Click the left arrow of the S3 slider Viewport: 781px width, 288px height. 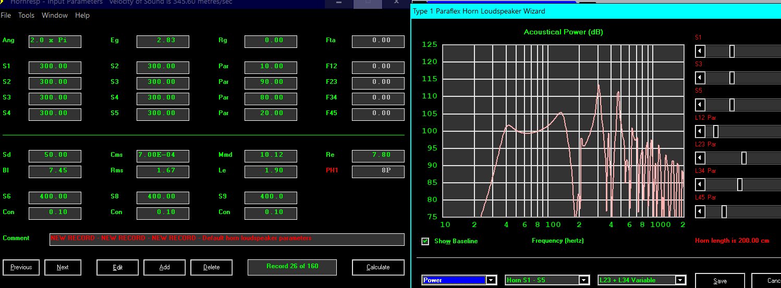coord(700,78)
